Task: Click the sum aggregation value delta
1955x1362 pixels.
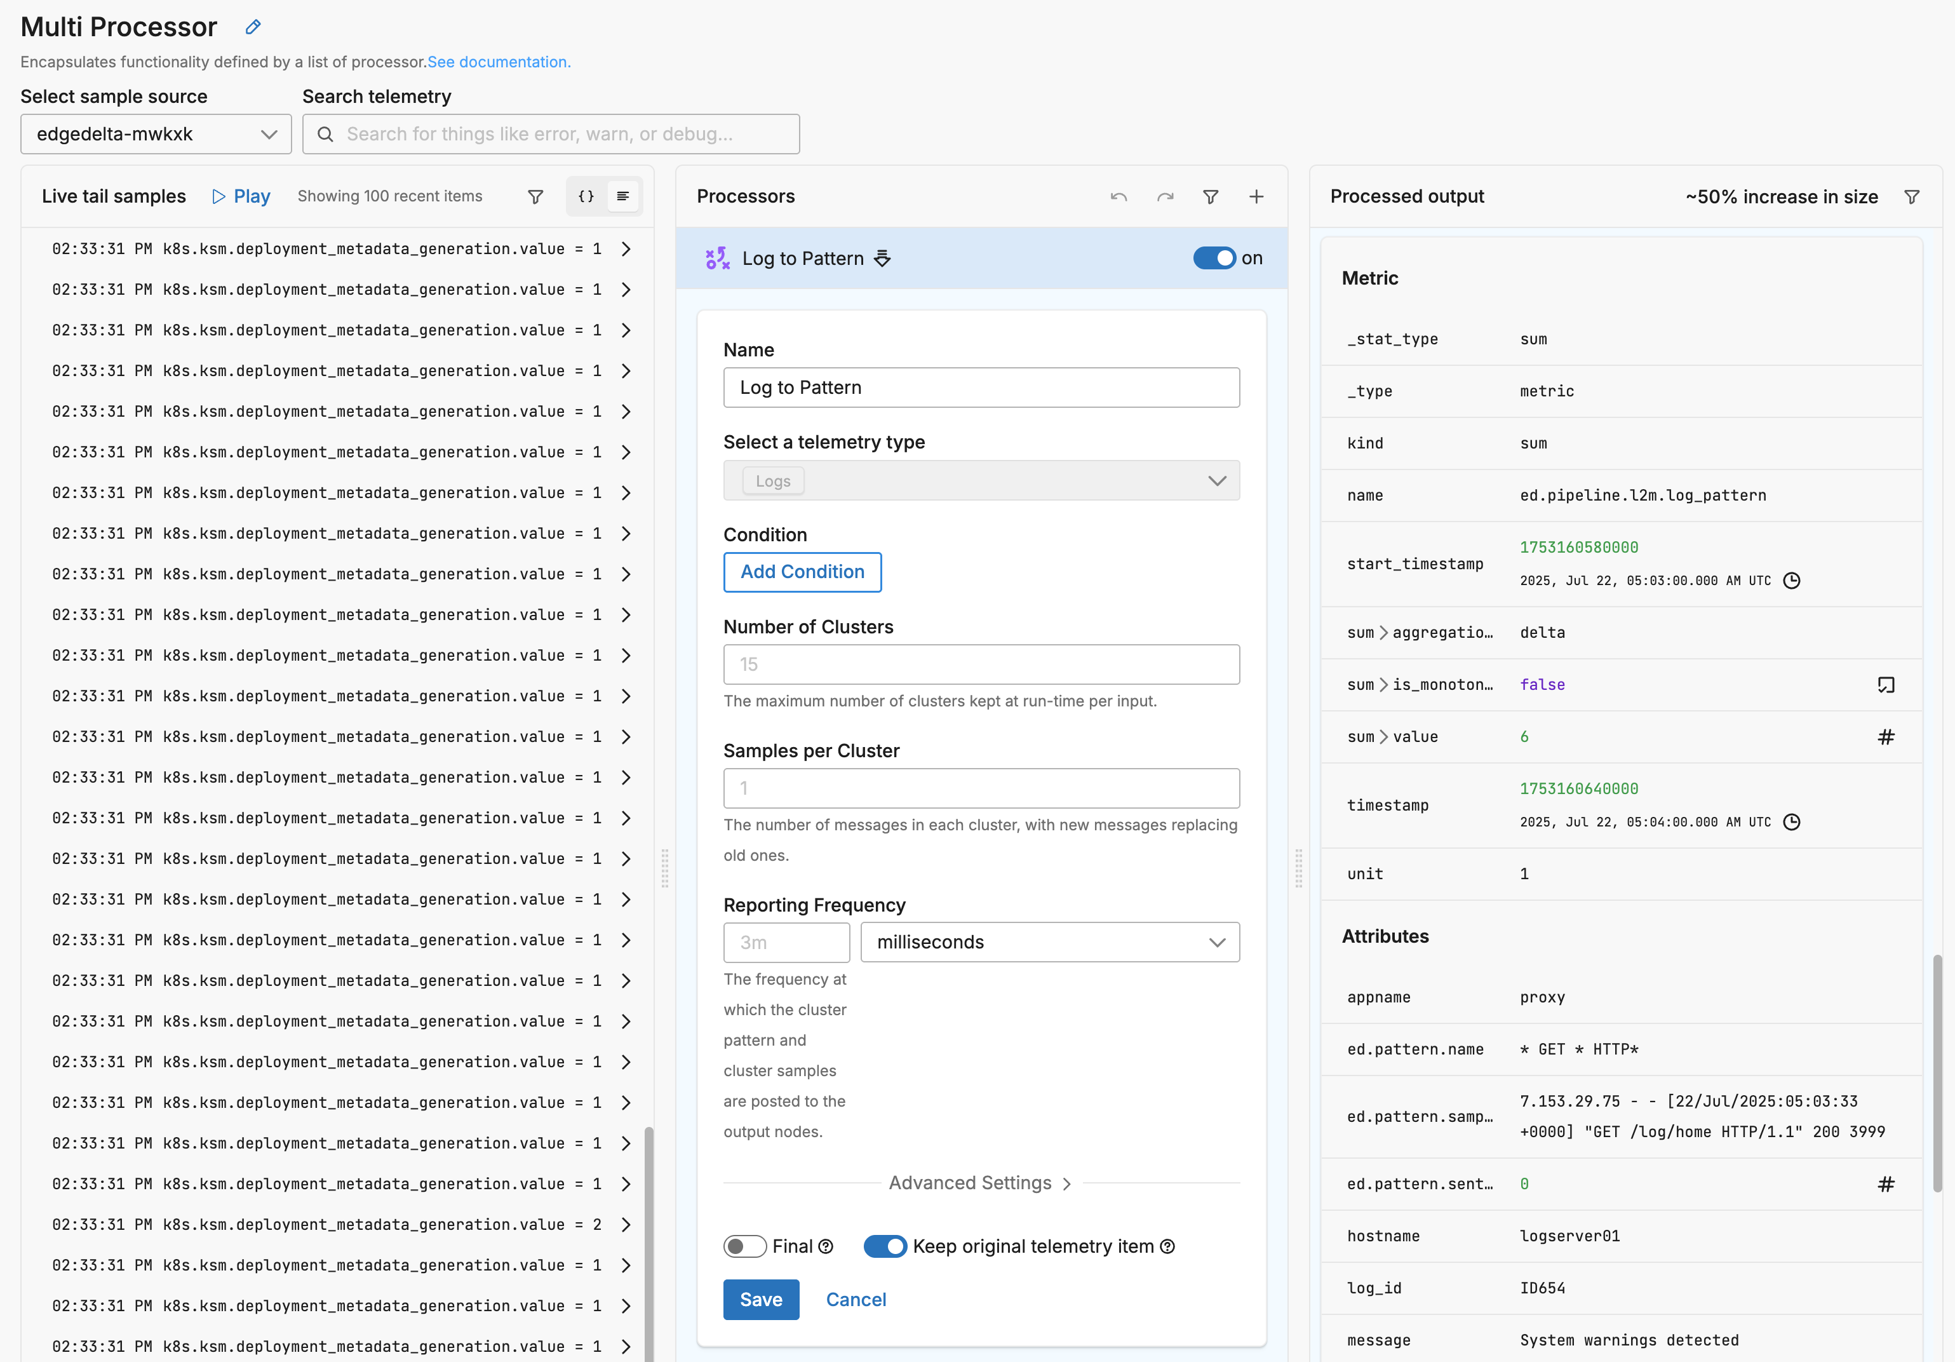Action: [x=1542, y=633]
